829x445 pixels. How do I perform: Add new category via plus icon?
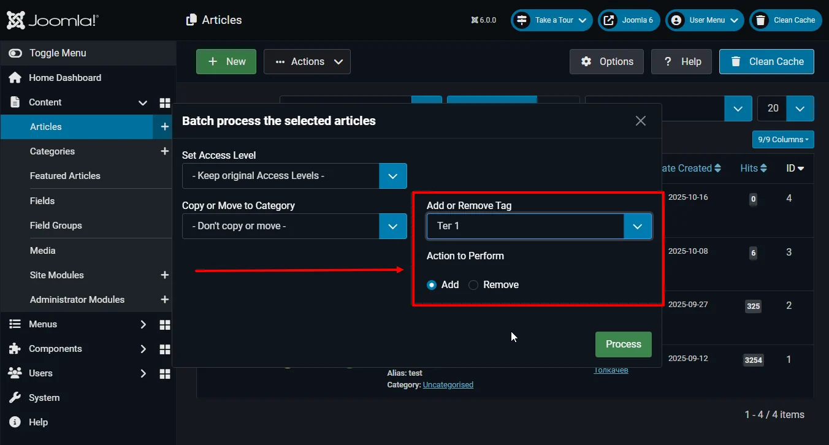click(x=164, y=151)
